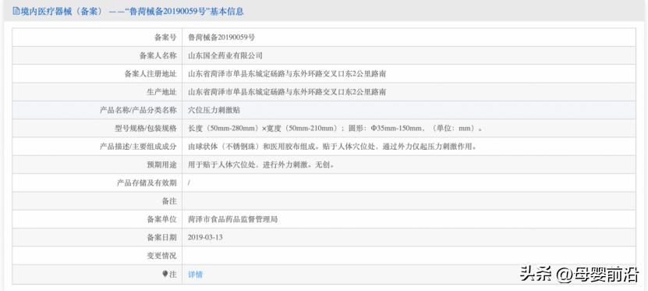
Task: Select 菏泽市食品药品监督管理局 in 备案单位 row
Action: [x=232, y=219]
